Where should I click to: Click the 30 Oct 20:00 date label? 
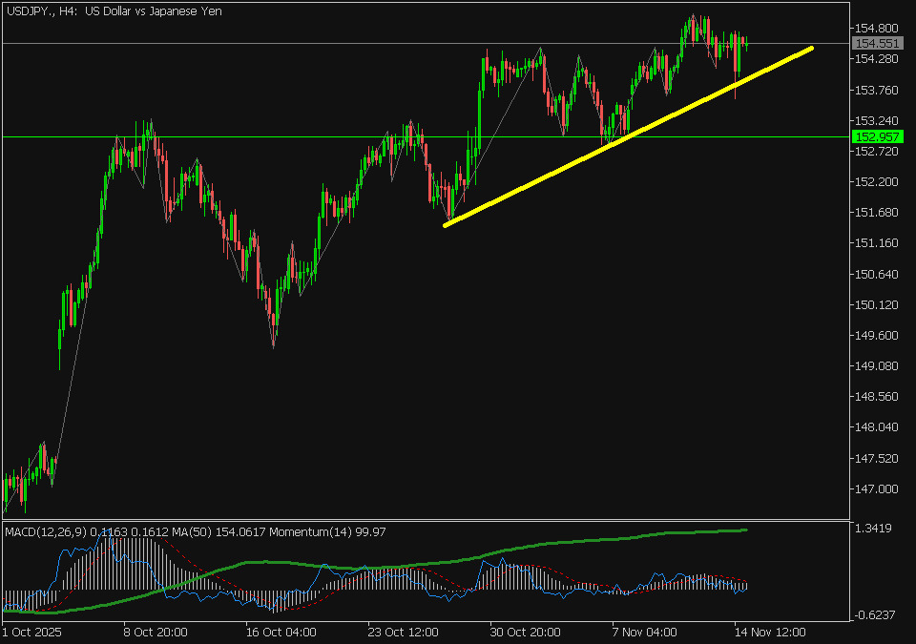click(524, 632)
